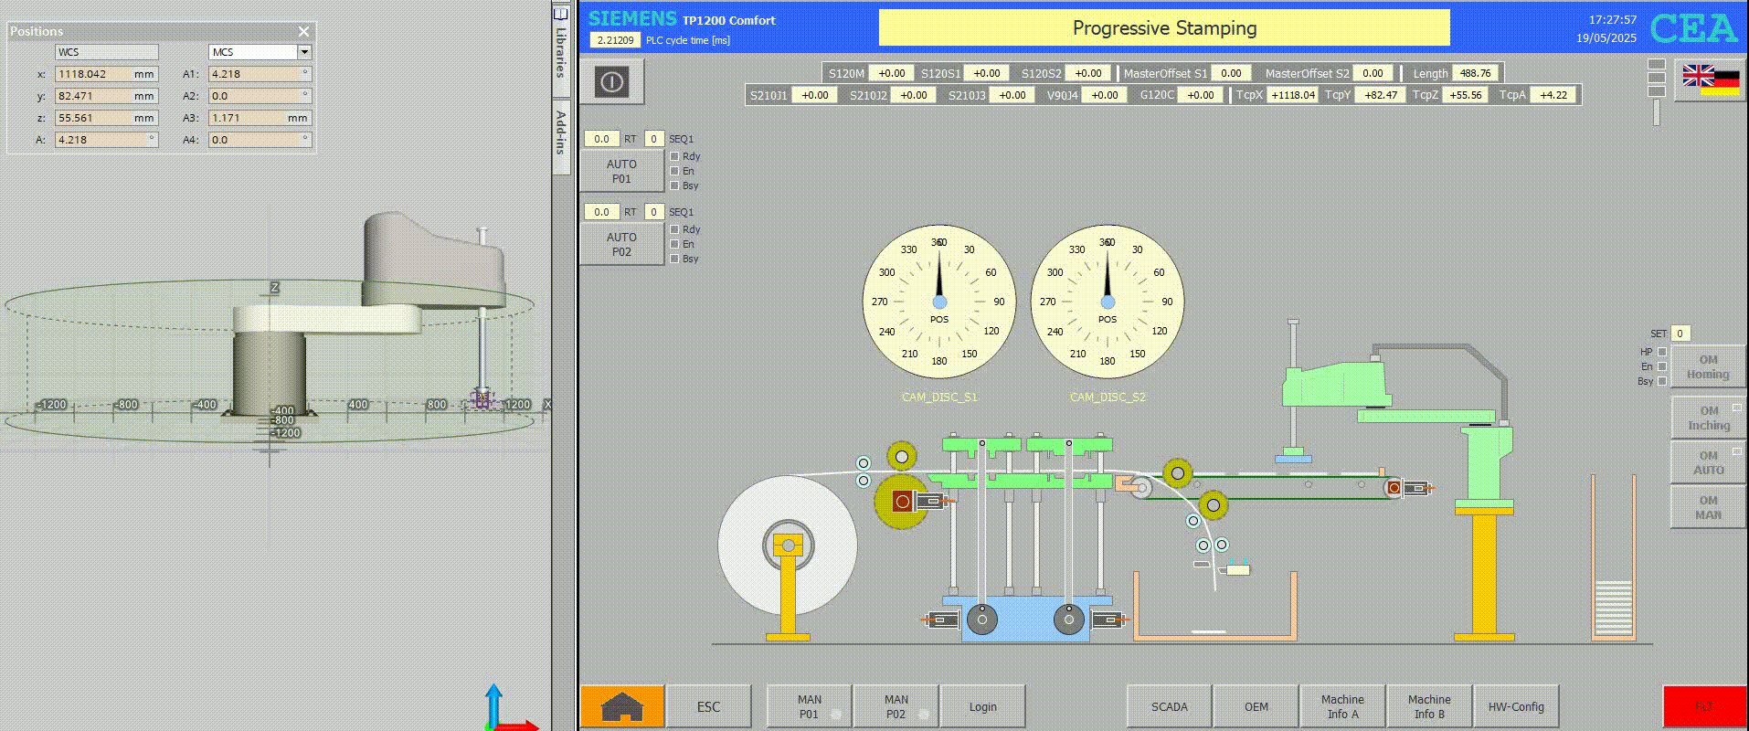
Task: Toggle the Rdy indicator under AUTO P01
Action: coord(675,156)
